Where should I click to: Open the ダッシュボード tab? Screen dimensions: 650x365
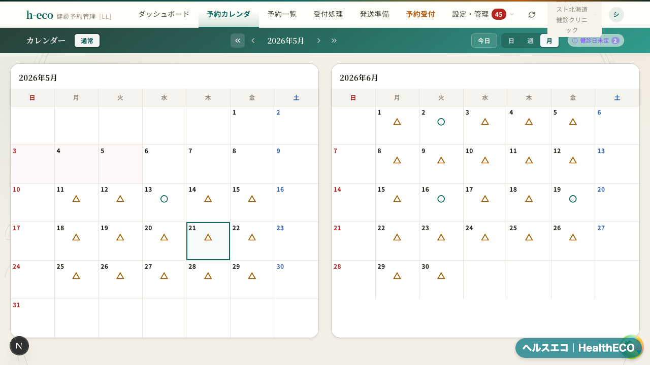click(x=164, y=14)
